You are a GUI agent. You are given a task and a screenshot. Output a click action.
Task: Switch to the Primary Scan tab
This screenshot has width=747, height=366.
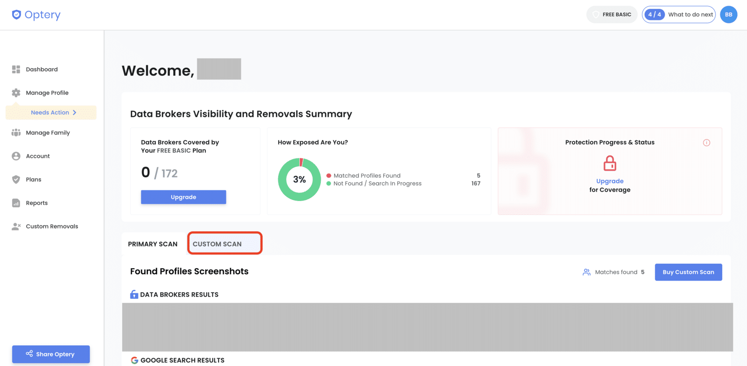coord(153,244)
